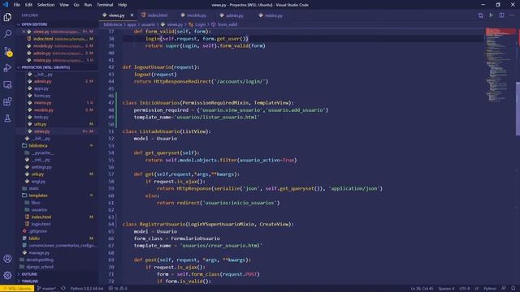Open the Help menu

tap(123, 5)
